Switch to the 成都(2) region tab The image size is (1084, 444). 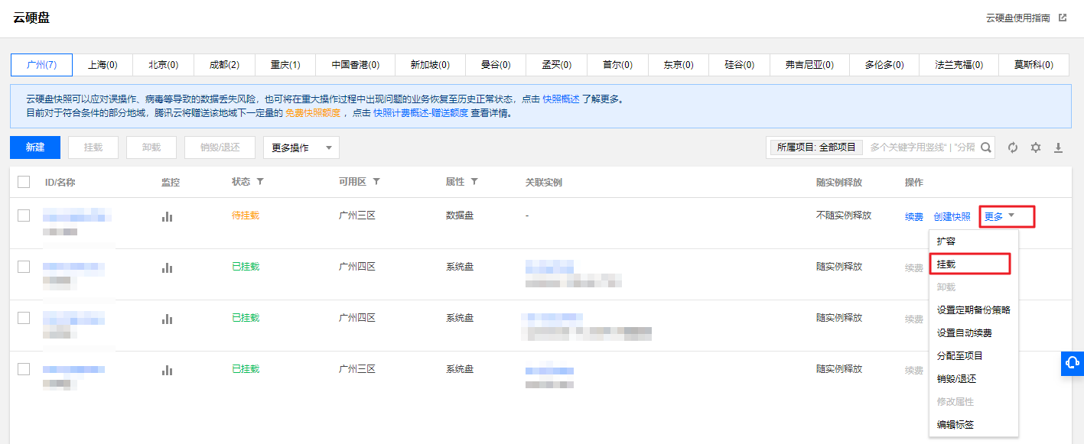coord(224,65)
